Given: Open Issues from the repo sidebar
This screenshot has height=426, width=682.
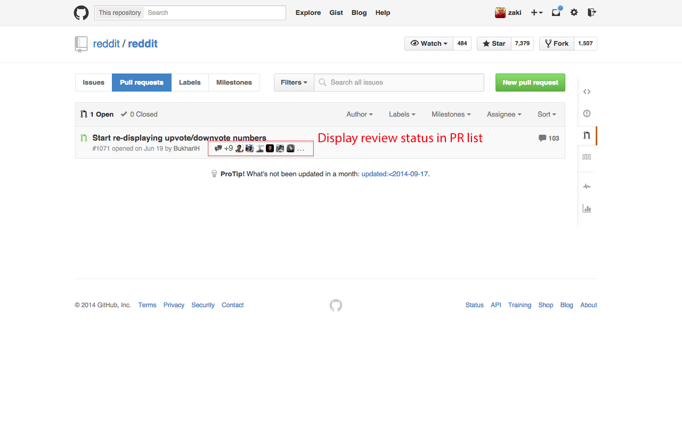Looking at the screenshot, I should pos(587,113).
